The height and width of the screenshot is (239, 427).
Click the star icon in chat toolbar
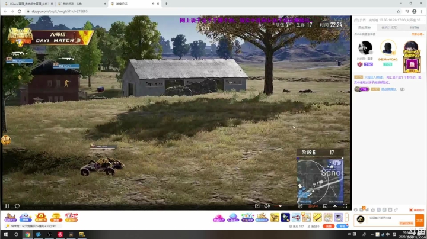pyautogui.click(x=373, y=209)
